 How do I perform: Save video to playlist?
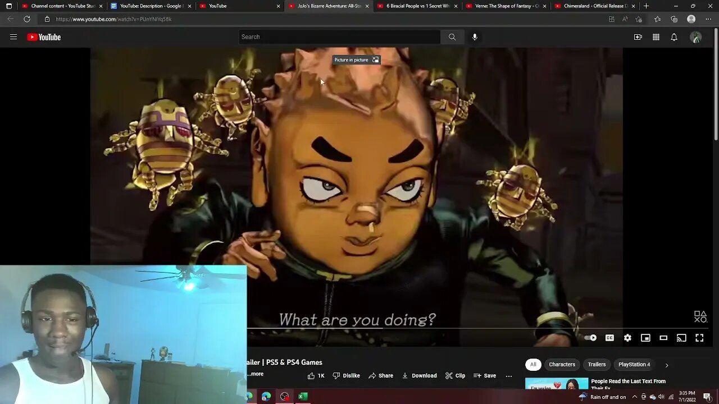tap(484, 375)
